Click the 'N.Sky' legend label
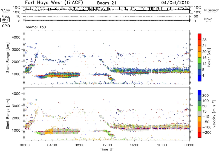219x151 pixels. point(5,10)
